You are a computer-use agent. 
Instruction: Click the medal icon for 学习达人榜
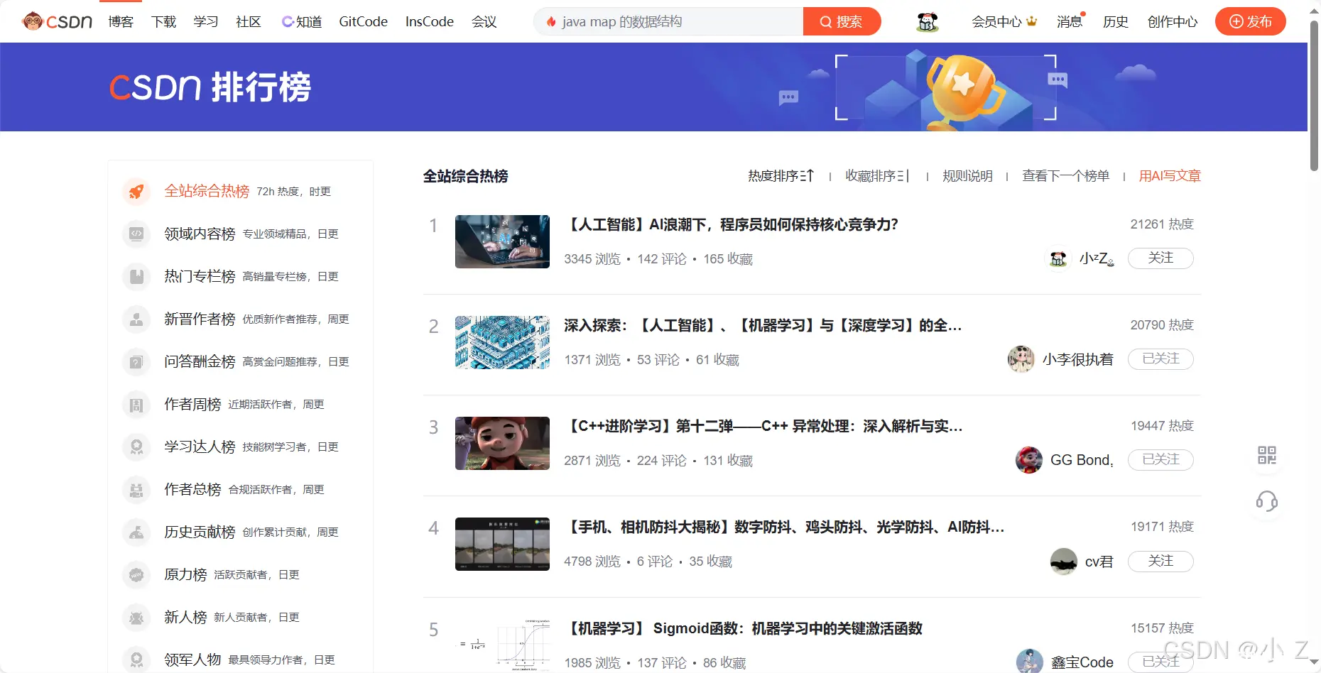pos(136,447)
